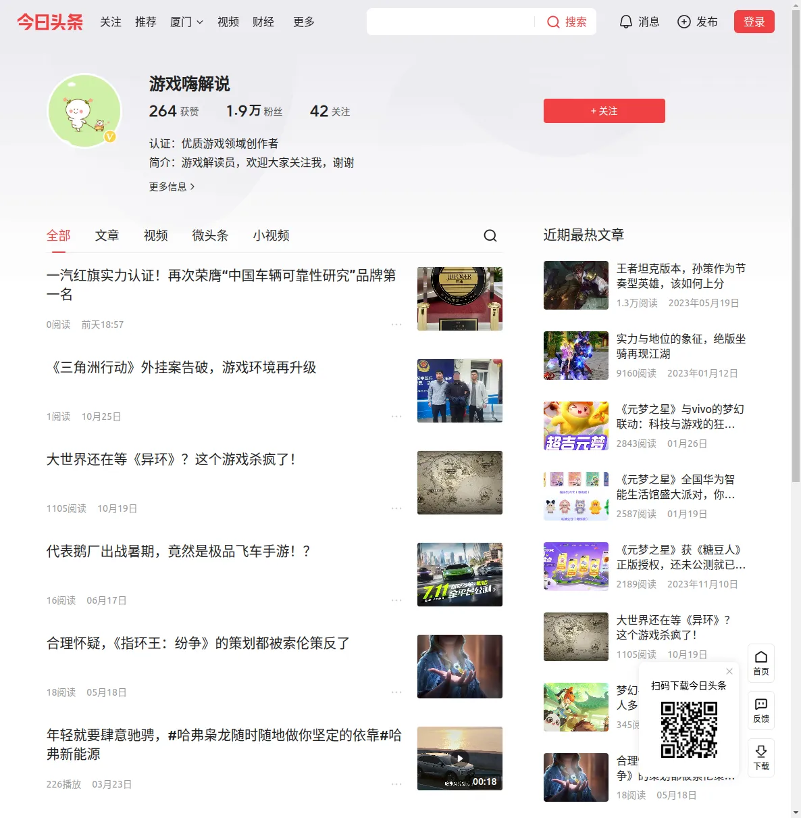Screen dimensions: 801x818
Task: Switch to the 小视频 tab
Action: [272, 235]
